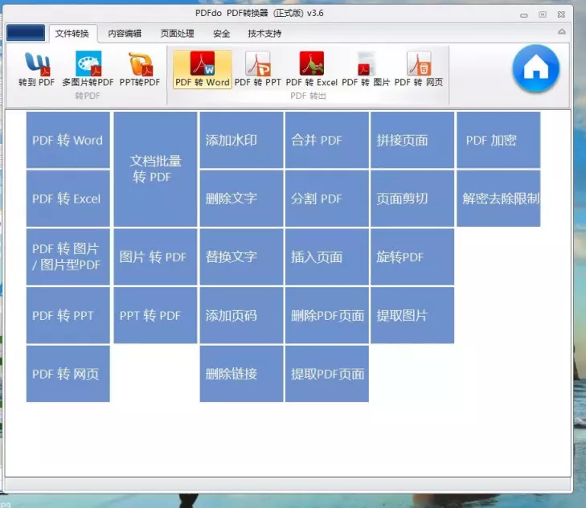Minimize the PDFdo window
Image resolution: width=586 pixels, height=508 pixels.
[524, 15]
